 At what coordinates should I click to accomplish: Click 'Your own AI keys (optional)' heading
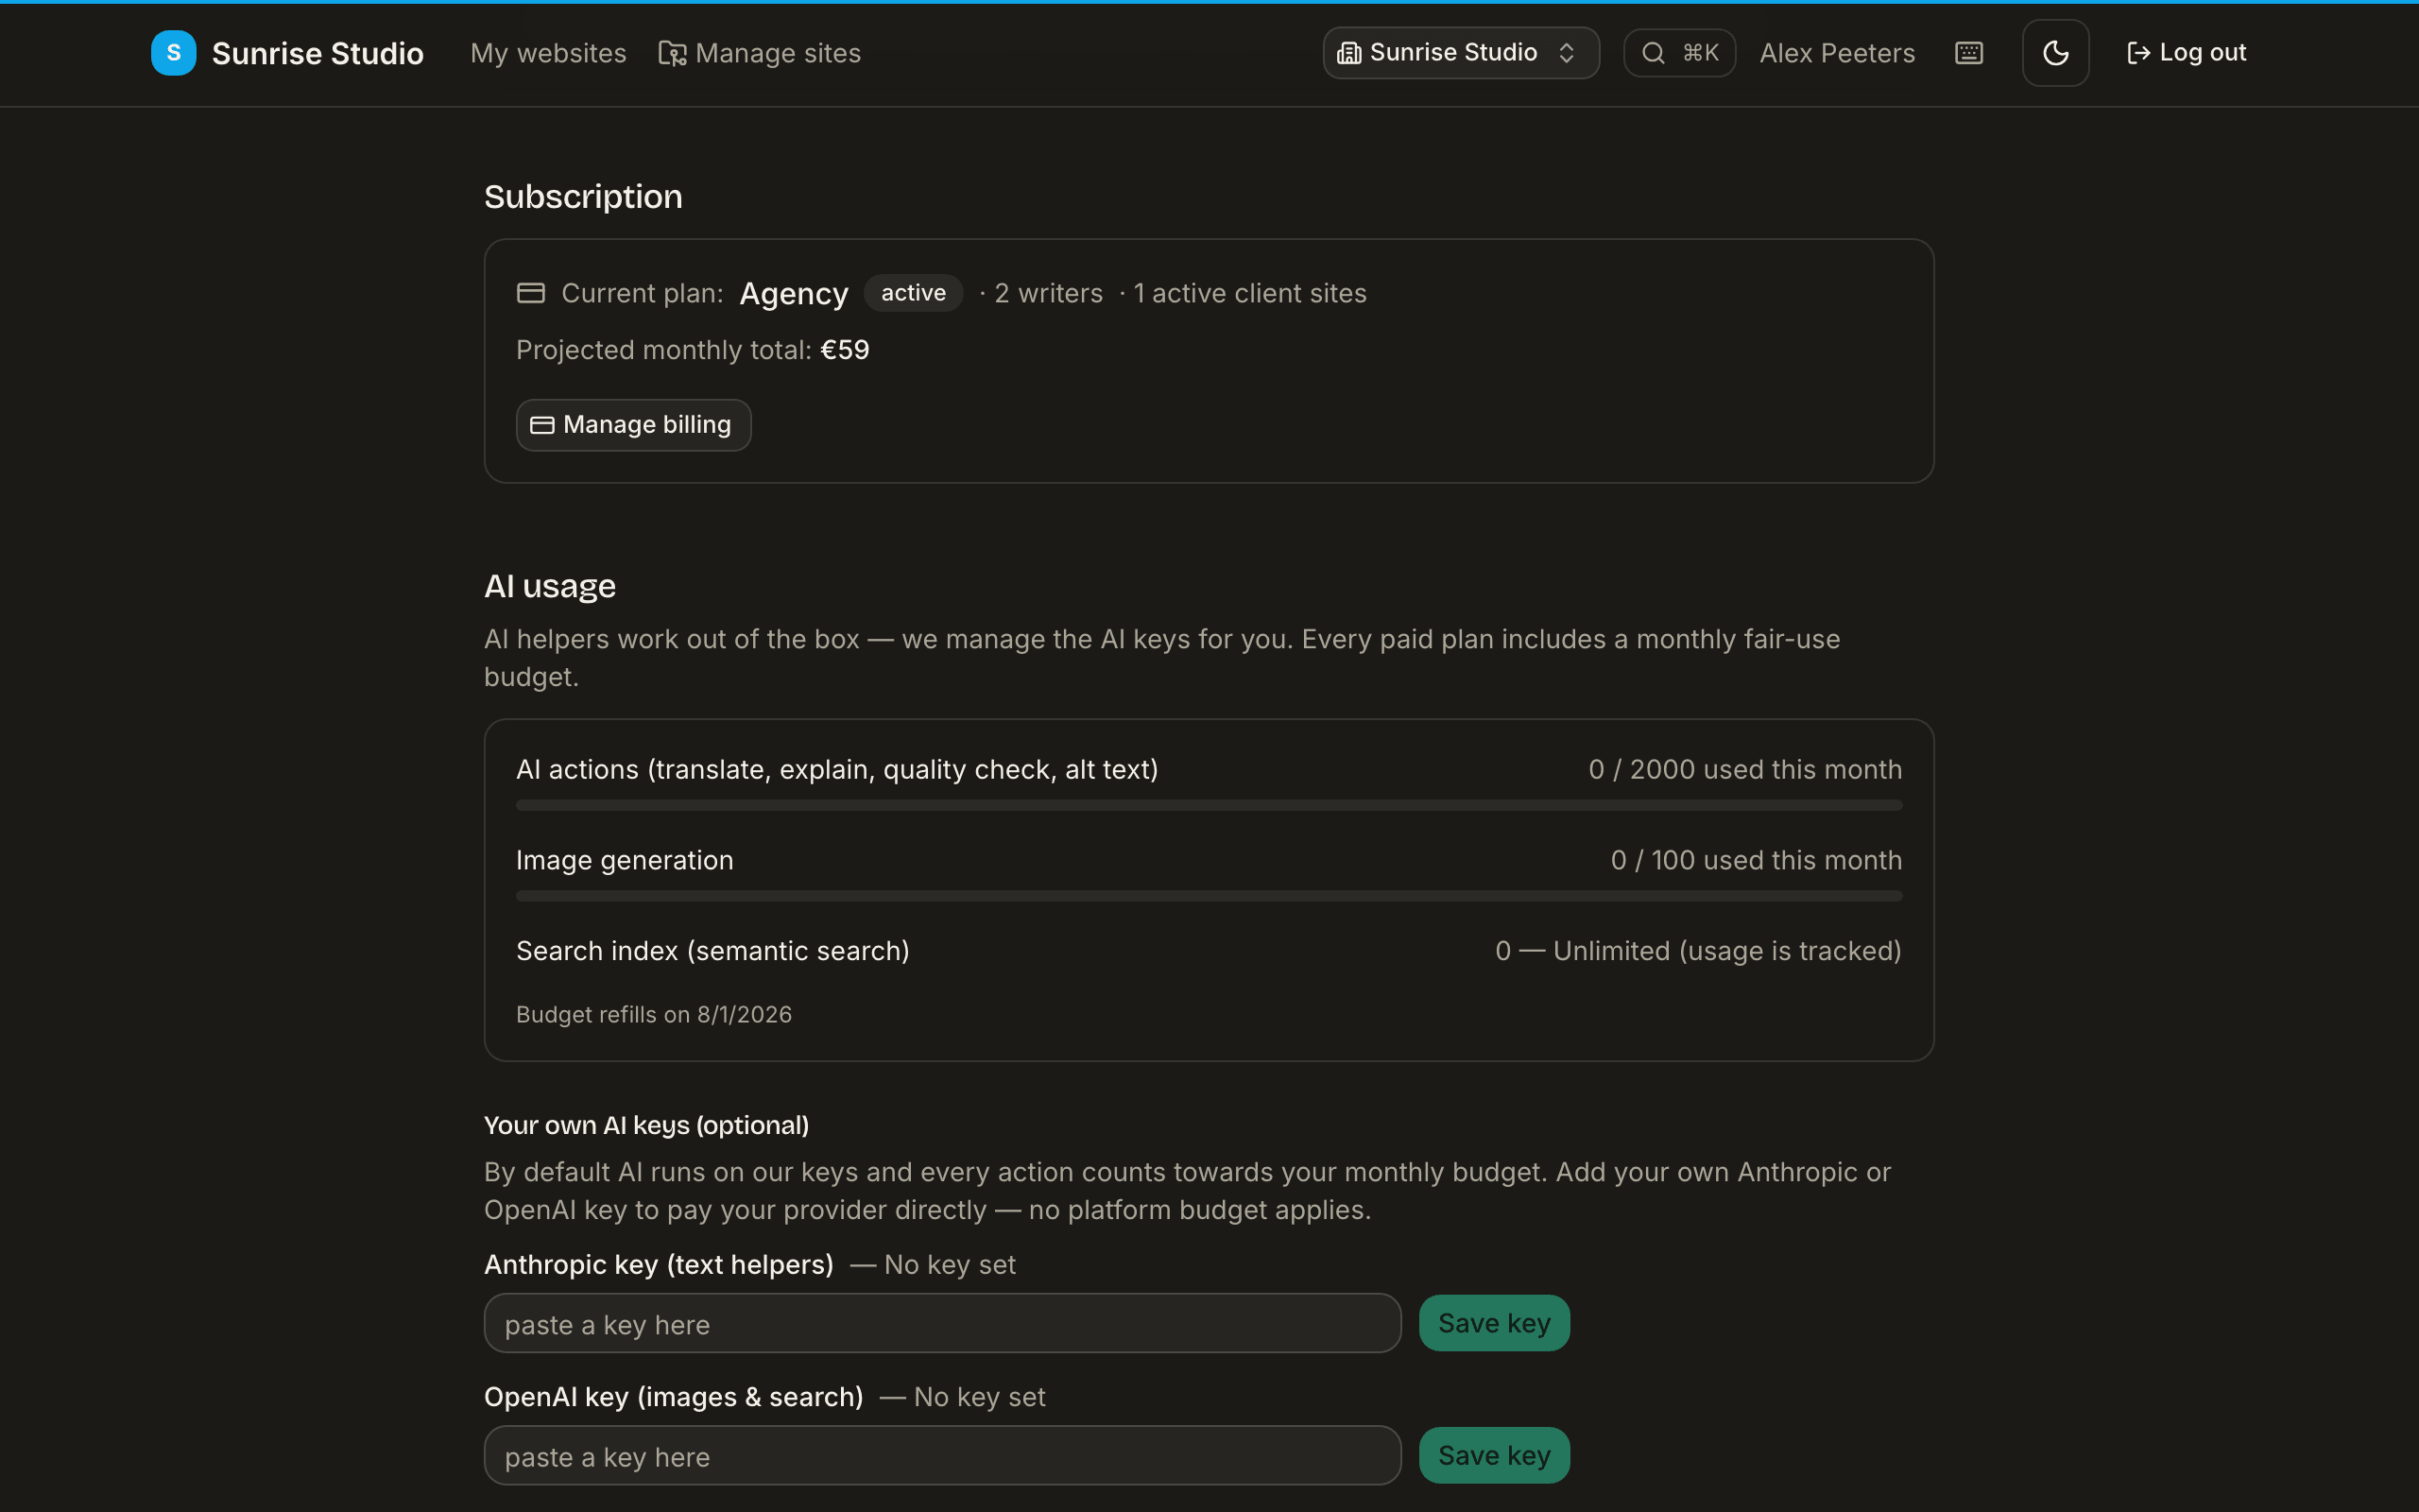tap(646, 1125)
